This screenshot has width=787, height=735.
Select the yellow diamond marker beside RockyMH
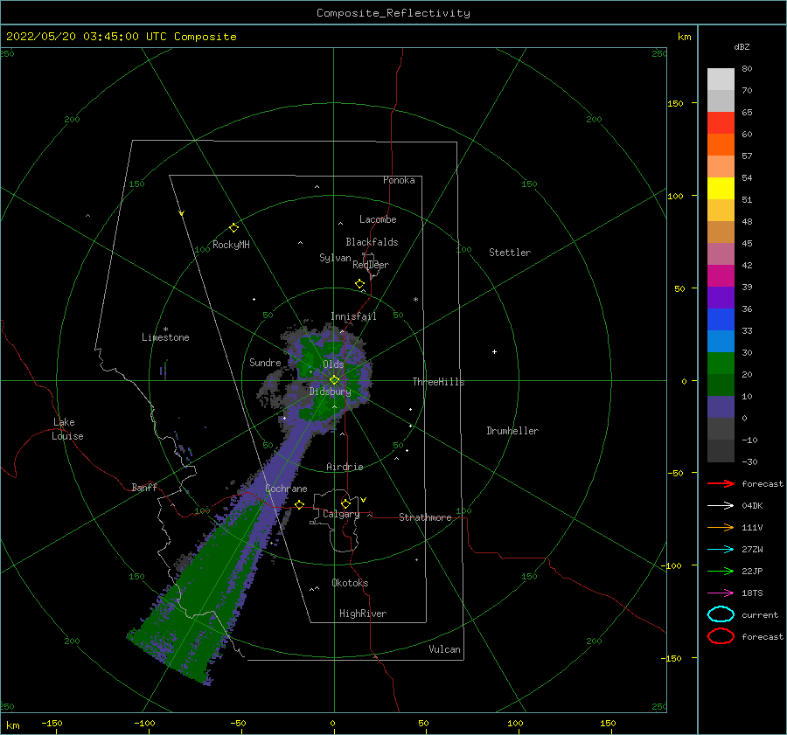(233, 228)
